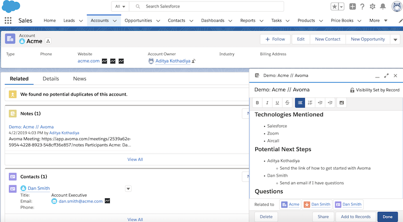Image resolution: width=403 pixels, height=222 pixels.
Task: Expand the Accounts tab dropdown chevron
Action: click(x=115, y=21)
